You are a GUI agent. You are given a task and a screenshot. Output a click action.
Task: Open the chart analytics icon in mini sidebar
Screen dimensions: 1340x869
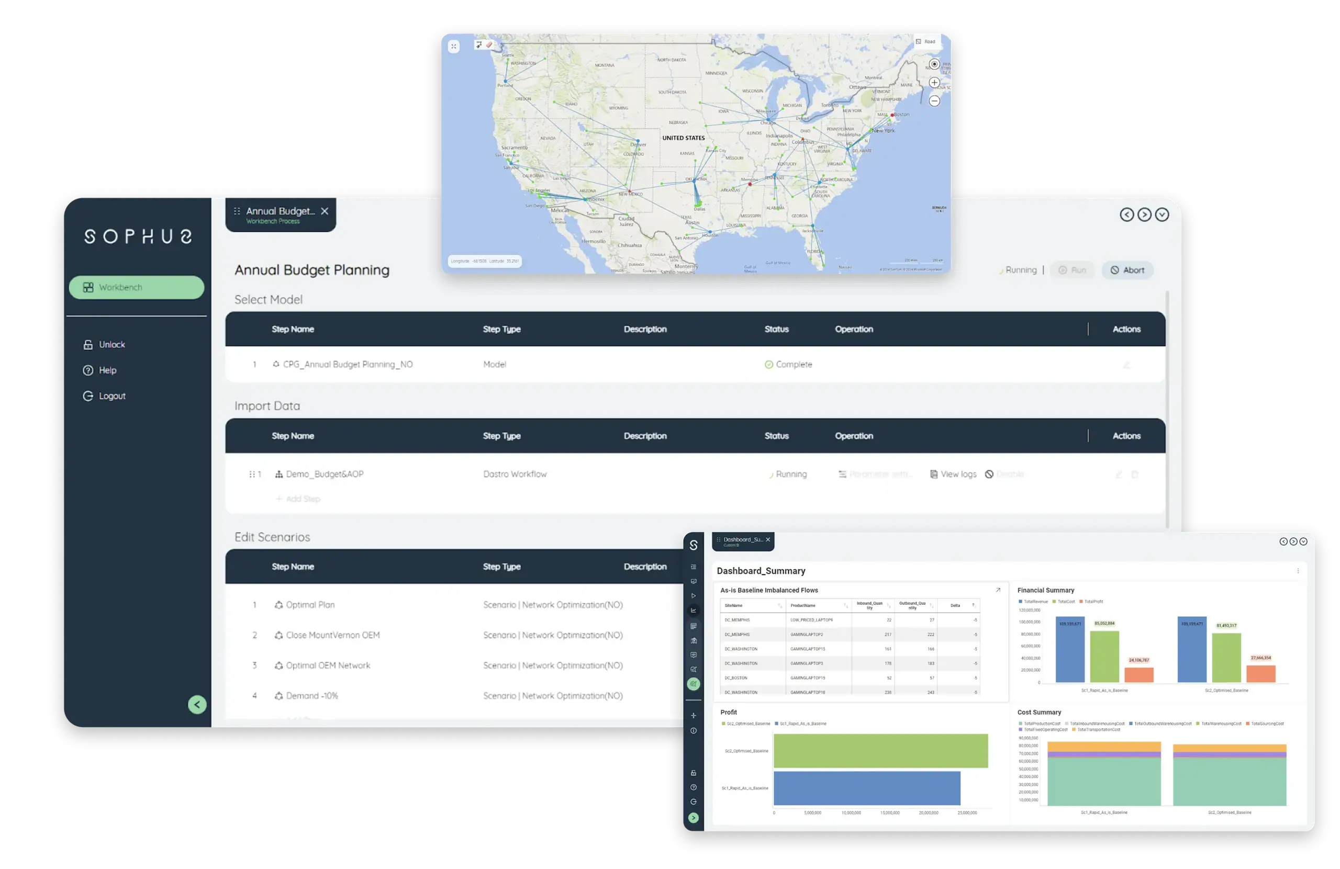(x=694, y=611)
